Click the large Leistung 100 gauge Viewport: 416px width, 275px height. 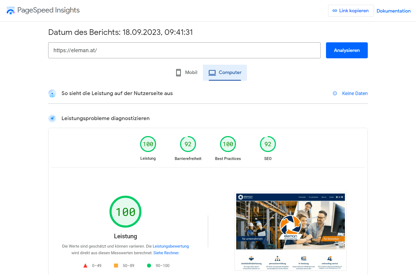(x=125, y=212)
